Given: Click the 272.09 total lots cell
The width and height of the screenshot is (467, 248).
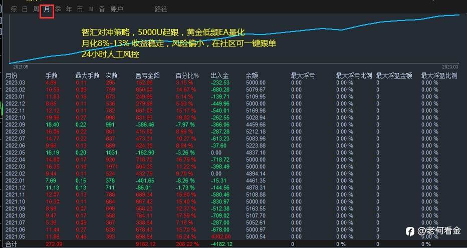Looking at the screenshot, I should click(x=54, y=244).
